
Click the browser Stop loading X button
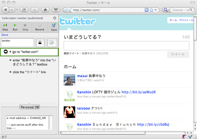click(x=35, y=10)
